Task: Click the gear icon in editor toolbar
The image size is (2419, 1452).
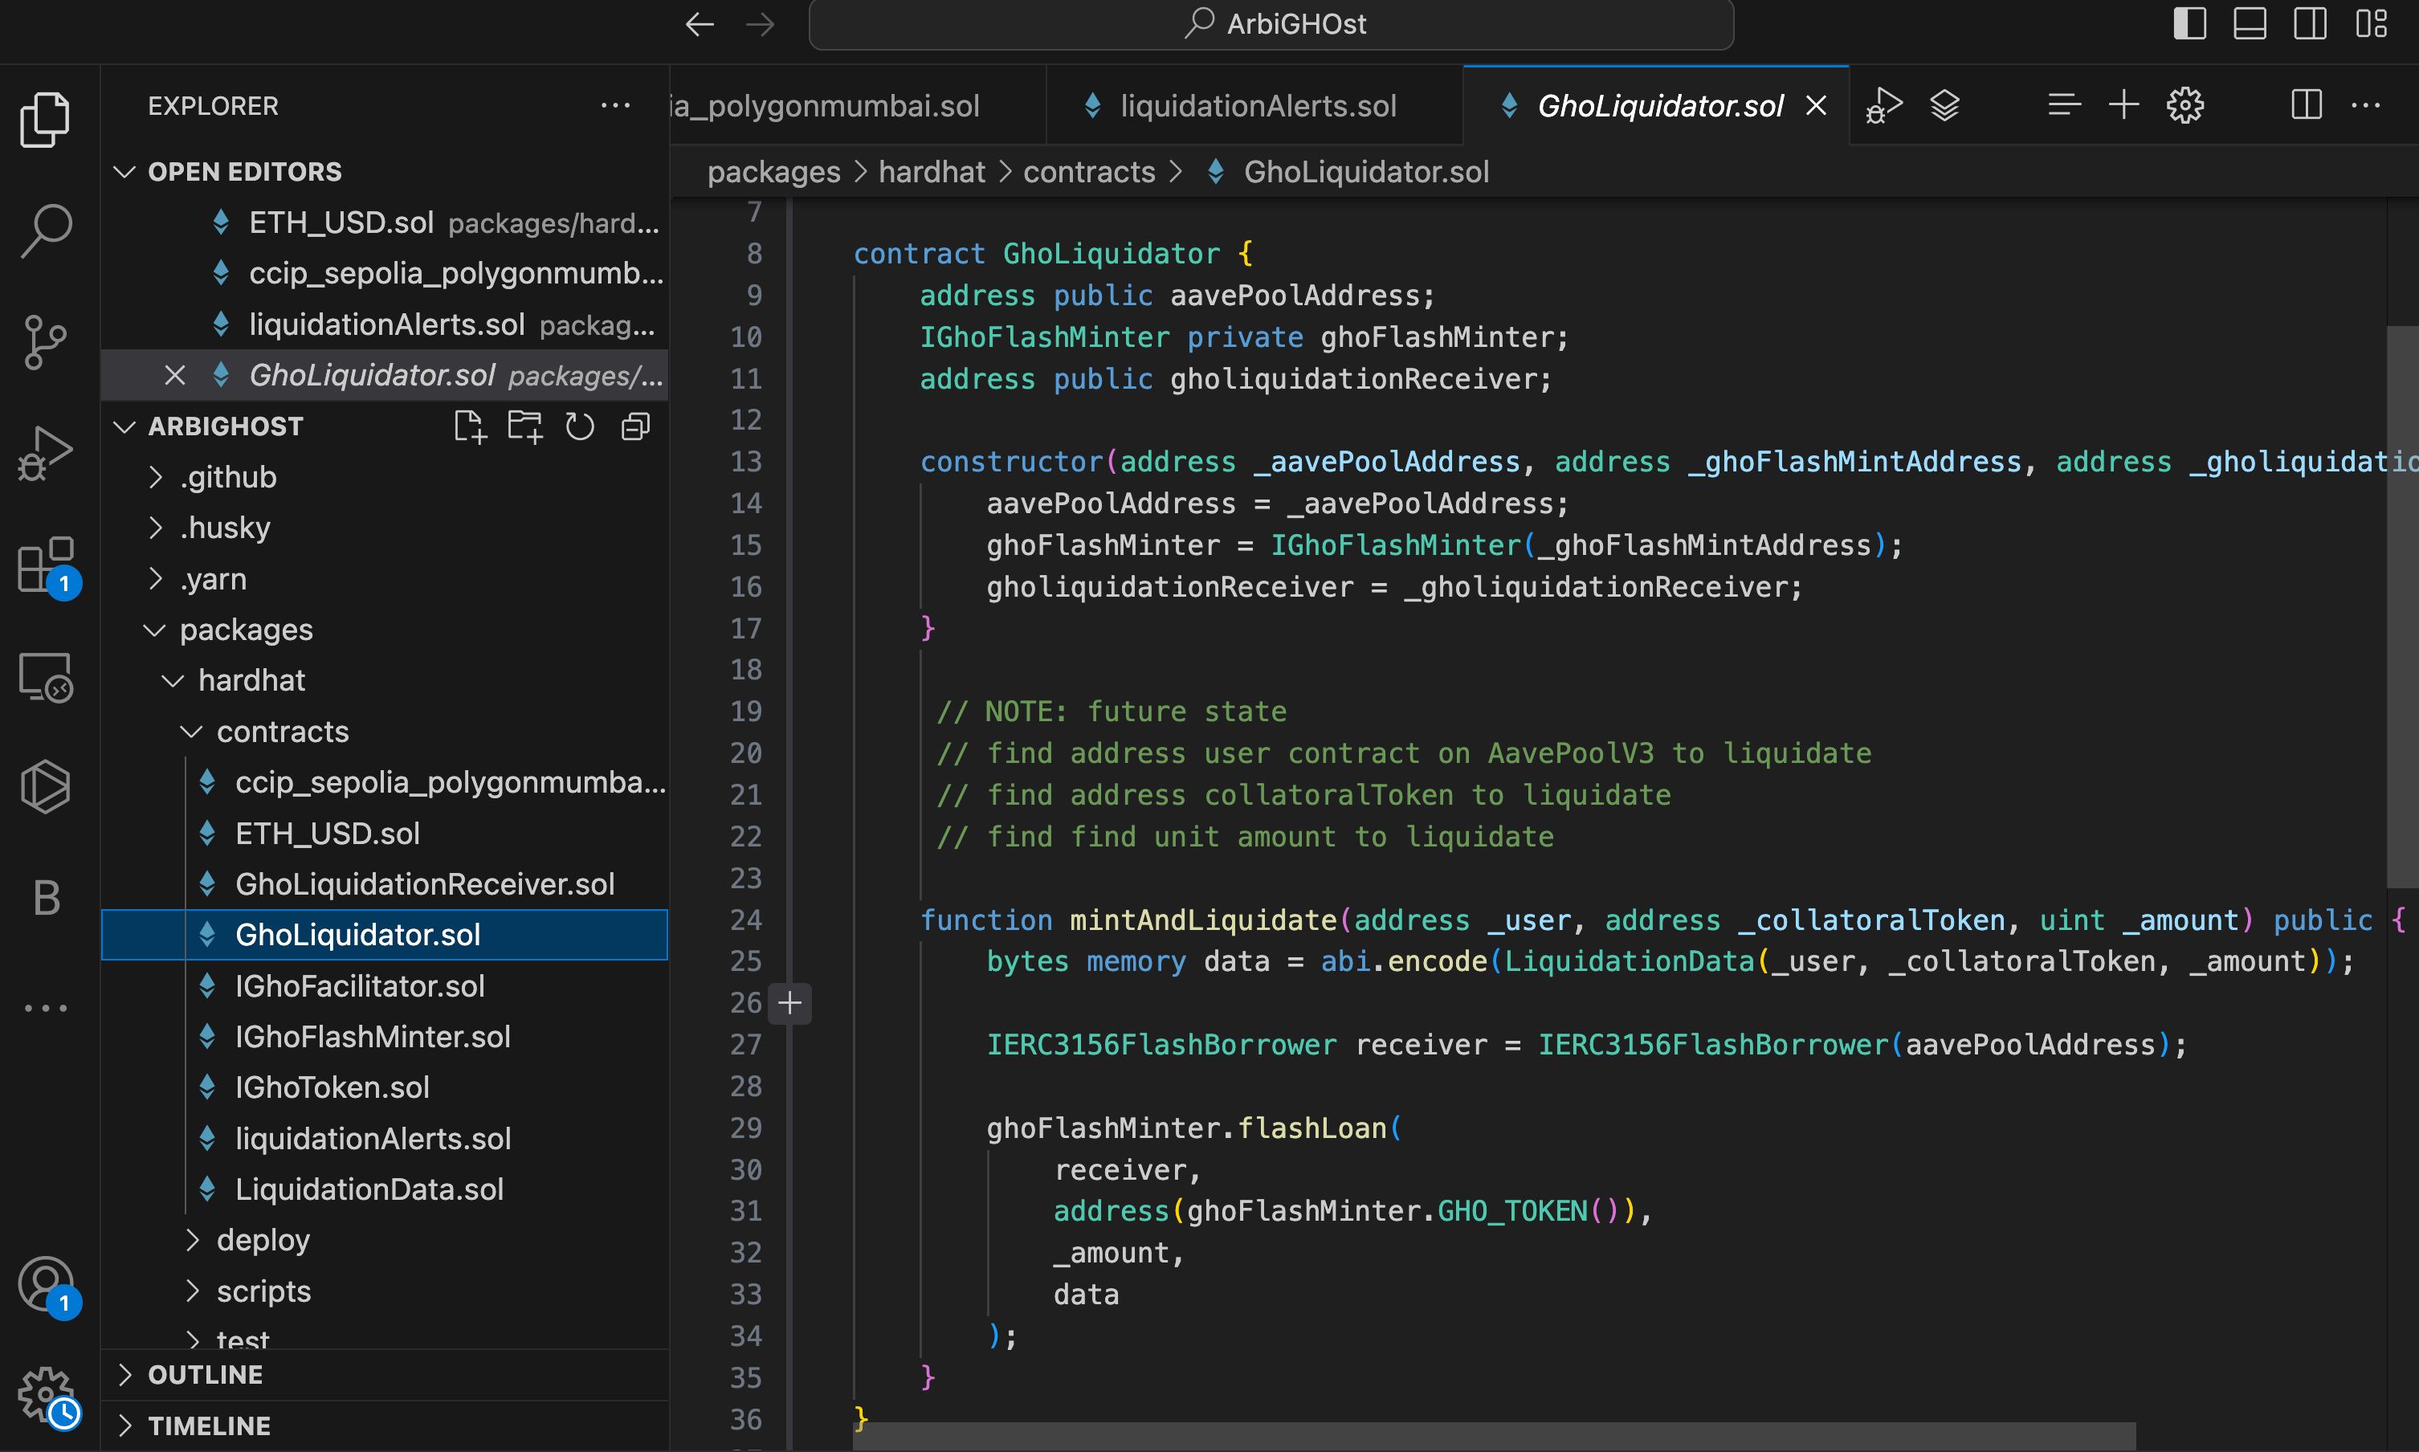Action: pyautogui.click(x=2185, y=104)
